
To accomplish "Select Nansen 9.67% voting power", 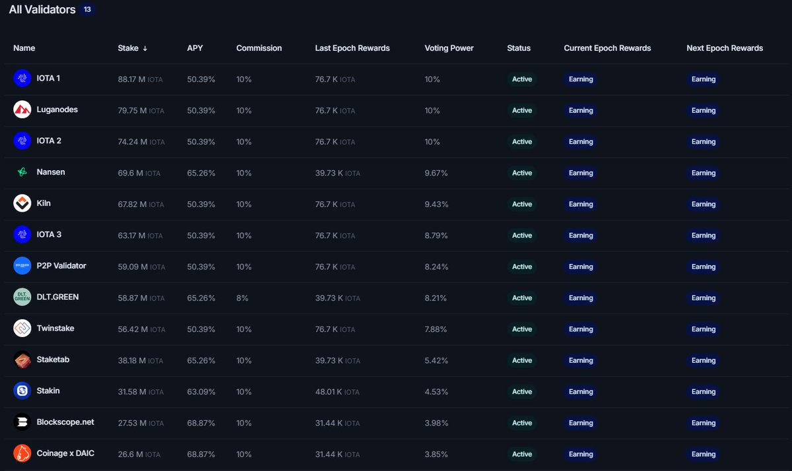I will coord(436,173).
